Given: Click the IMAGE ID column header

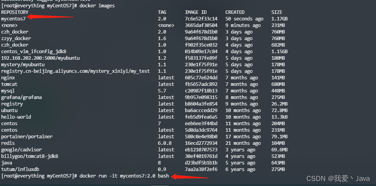Looking at the screenshot, I should (196, 12).
